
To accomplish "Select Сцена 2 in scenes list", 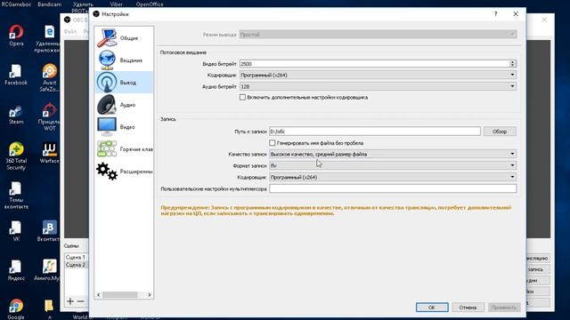I will pyautogui.click(x=76, y=265).
